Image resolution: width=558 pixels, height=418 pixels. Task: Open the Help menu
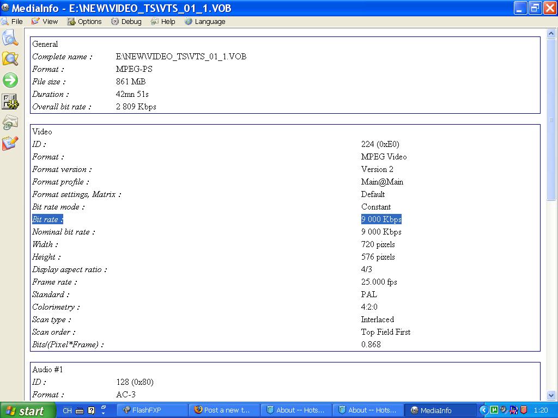[163, 21]
